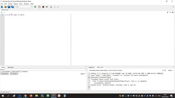Click the Search panel text field
Image resolution: width=175 pixels, height=98 pixels.
[x=45, y=70]
